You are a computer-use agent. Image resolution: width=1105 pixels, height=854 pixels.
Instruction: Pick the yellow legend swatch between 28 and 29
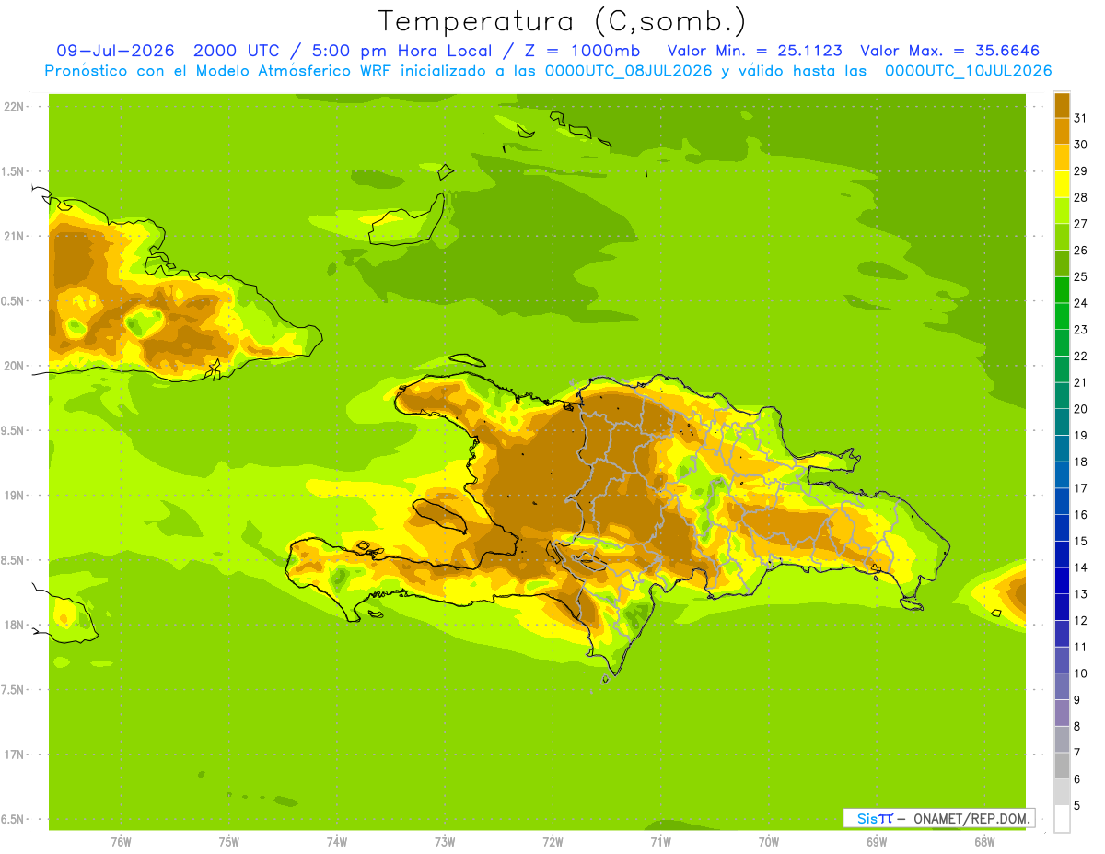(1062, 184)
